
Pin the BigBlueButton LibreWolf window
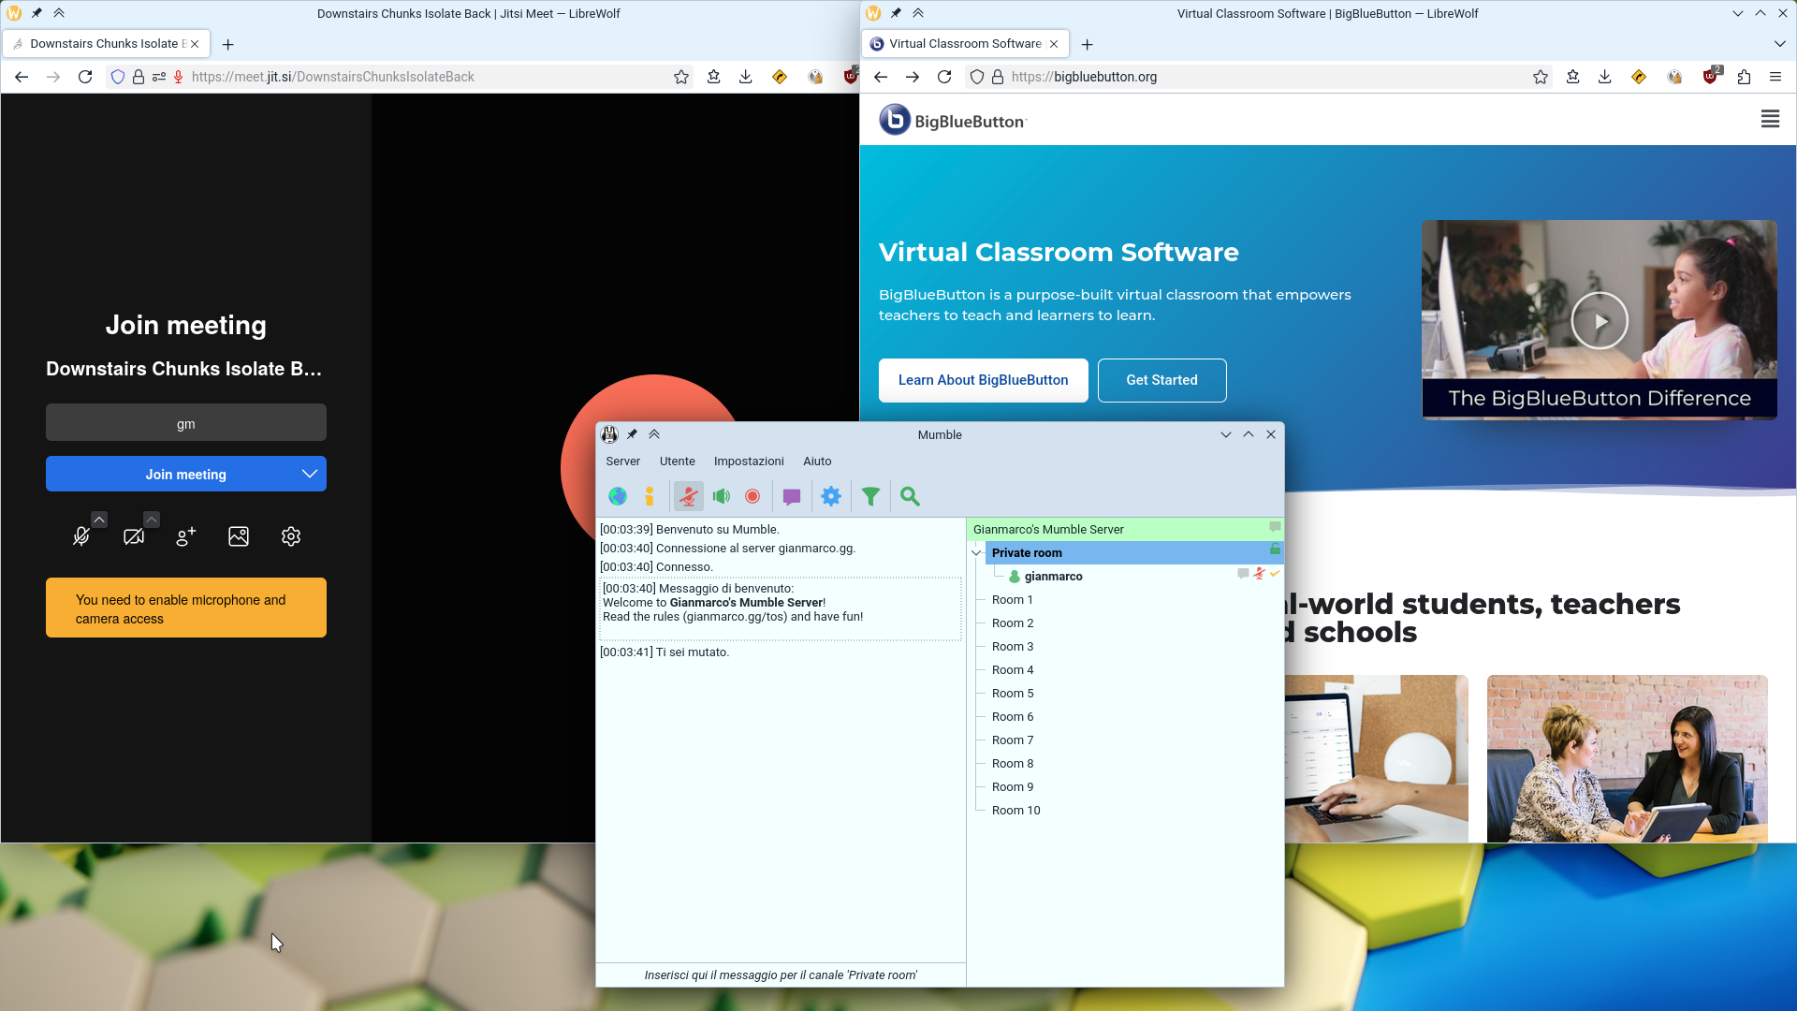click(896, 13)
